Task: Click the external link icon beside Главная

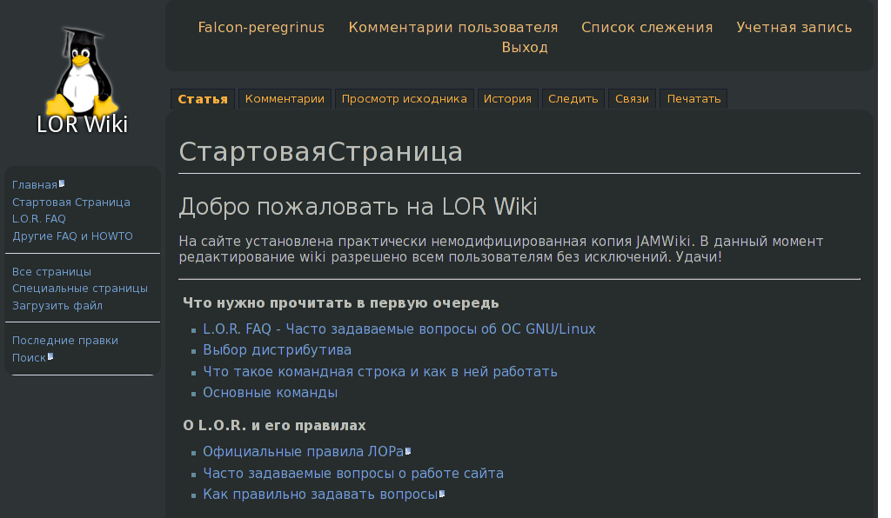Action: (63, 182)
